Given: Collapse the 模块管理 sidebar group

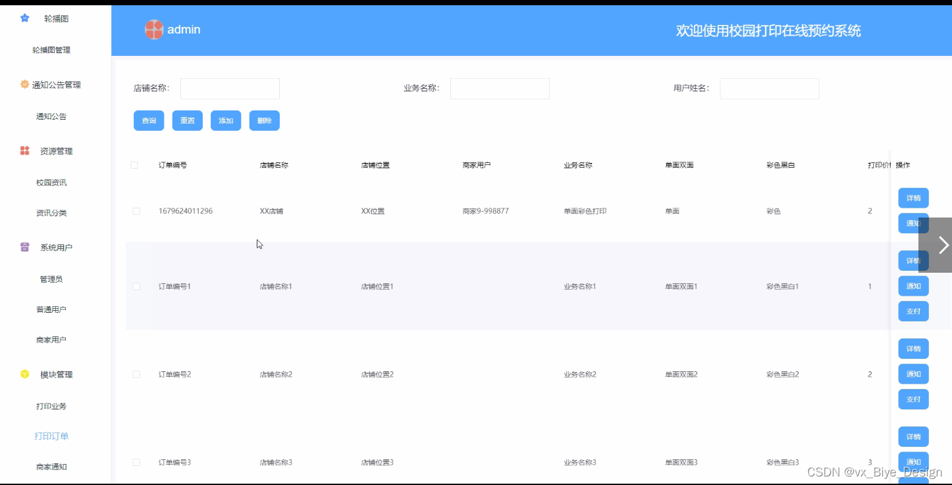Looking at the screenshot, I should coord(55,374).
